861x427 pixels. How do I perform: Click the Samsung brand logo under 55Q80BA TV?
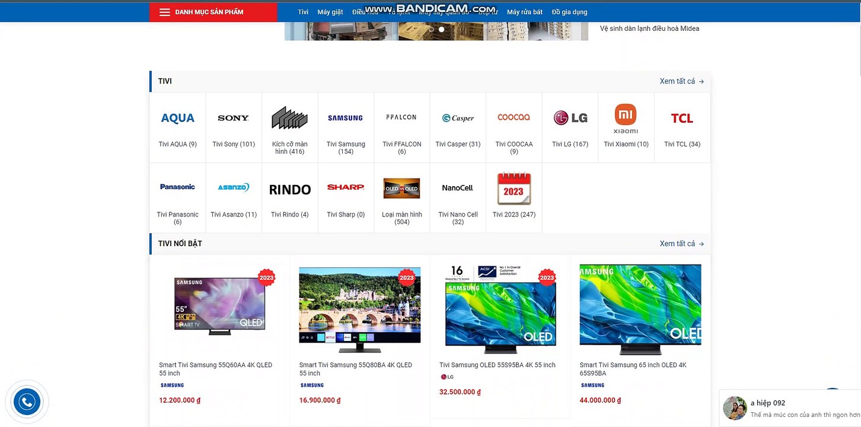[312, 385]
